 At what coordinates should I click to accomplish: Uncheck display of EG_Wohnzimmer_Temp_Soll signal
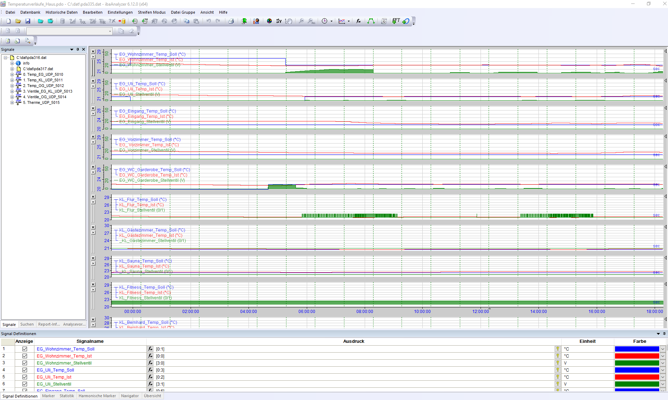point(25,349)
